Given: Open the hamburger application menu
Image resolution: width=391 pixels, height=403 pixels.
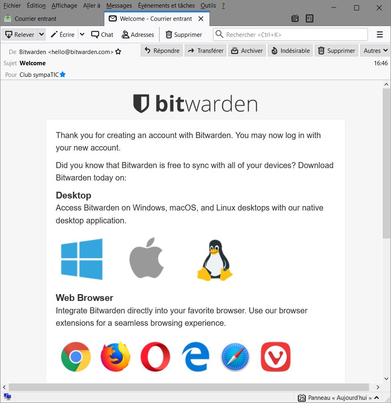Looking at the screenshot, I should [380, 35].
